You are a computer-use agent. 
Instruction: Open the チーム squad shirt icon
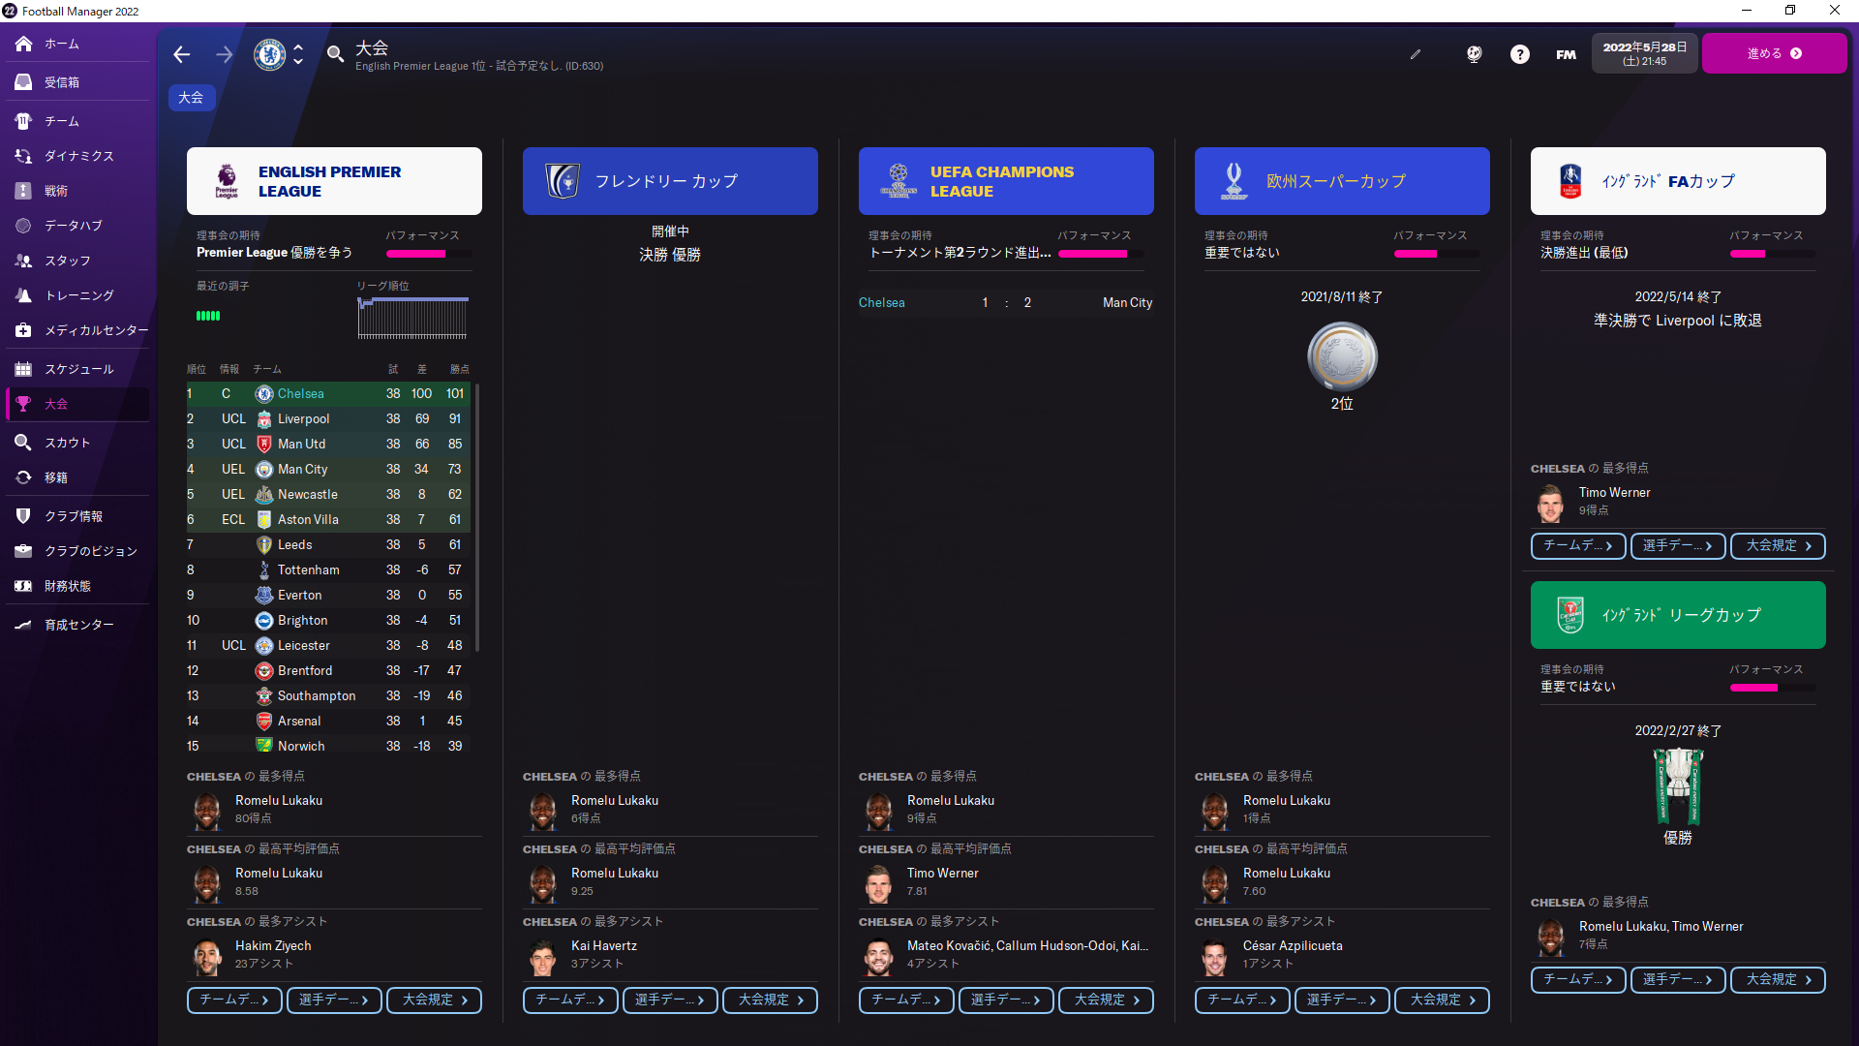pyautogui.click(x=23, y=121)
